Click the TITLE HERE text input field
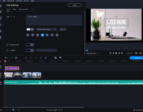This screenshot has height=112, width=143. point(54,20)
